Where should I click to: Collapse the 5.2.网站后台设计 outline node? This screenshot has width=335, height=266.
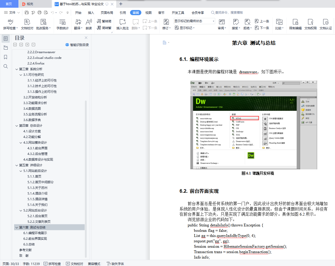(21, 210)
